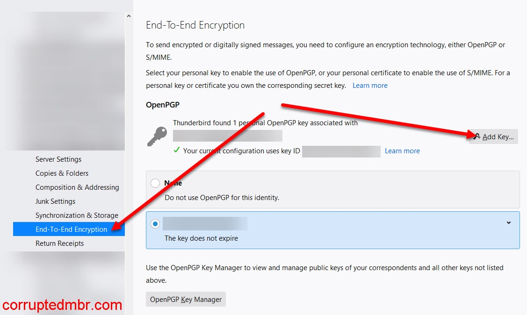Open Junk Settings
Viewport: 527px width, 315px height.
(57, 201)
